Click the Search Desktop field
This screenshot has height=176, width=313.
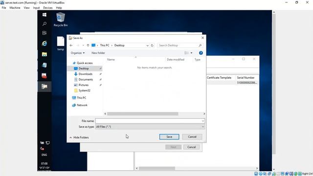tap(179, 45)
